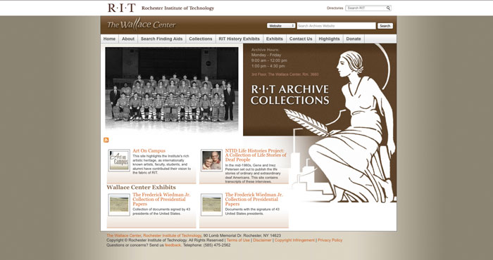Image resolution: width=493 pixels, height=260 pixels.
Task: Click the 'Archive Hours:' text
Action: pos(265,50)
